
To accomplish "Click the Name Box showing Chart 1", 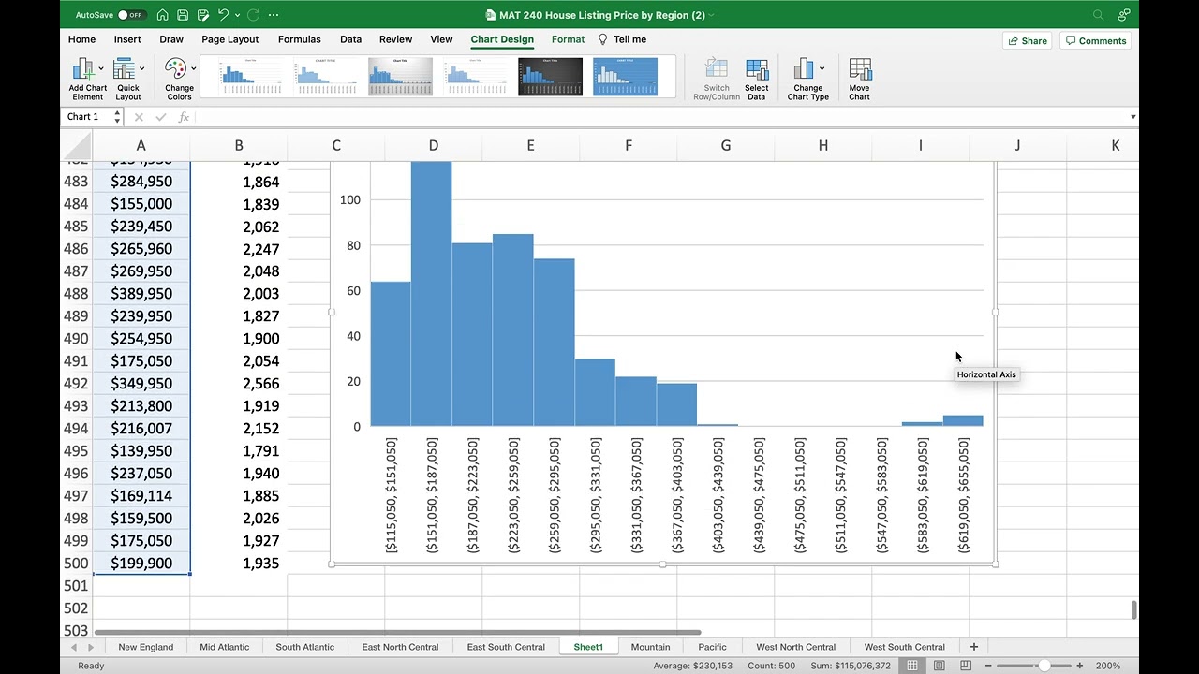I will pyautogui.click(x=87, y=117).
